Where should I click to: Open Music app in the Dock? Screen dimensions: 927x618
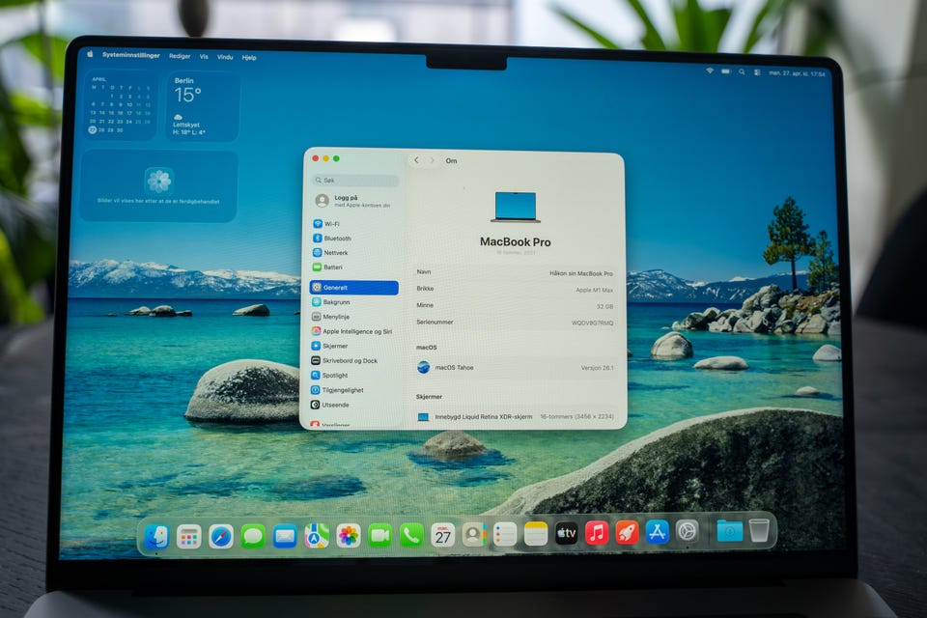click(597, 533)
